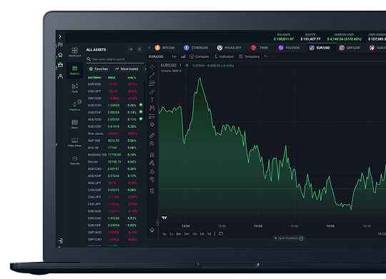Viewport: 386px width, 279px height.
Task: Select the Fibonacci retracement tool
Action: pyautogui.click(x=152, y=83)
